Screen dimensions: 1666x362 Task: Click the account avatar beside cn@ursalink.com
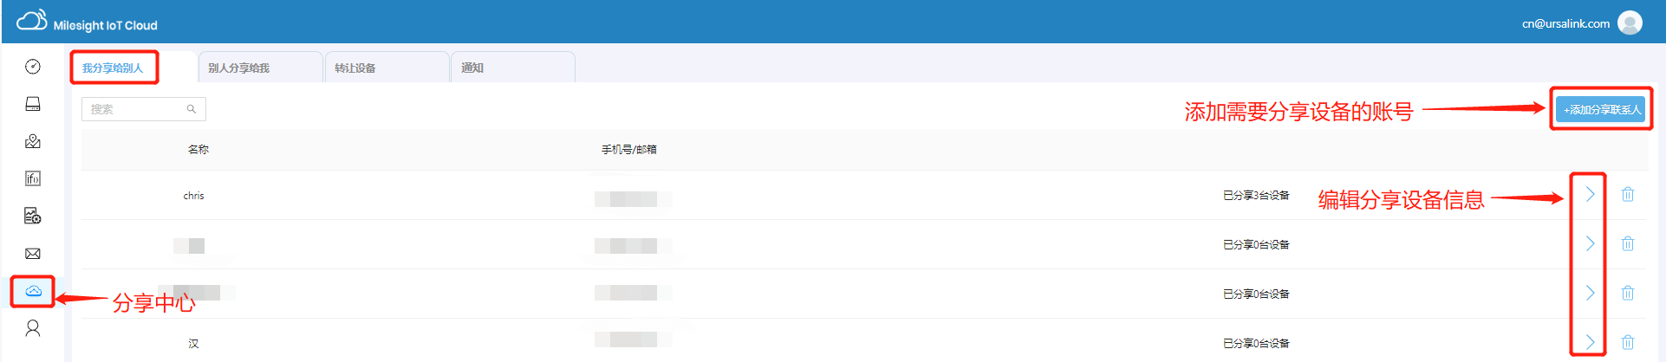[x=1630, y=23]
